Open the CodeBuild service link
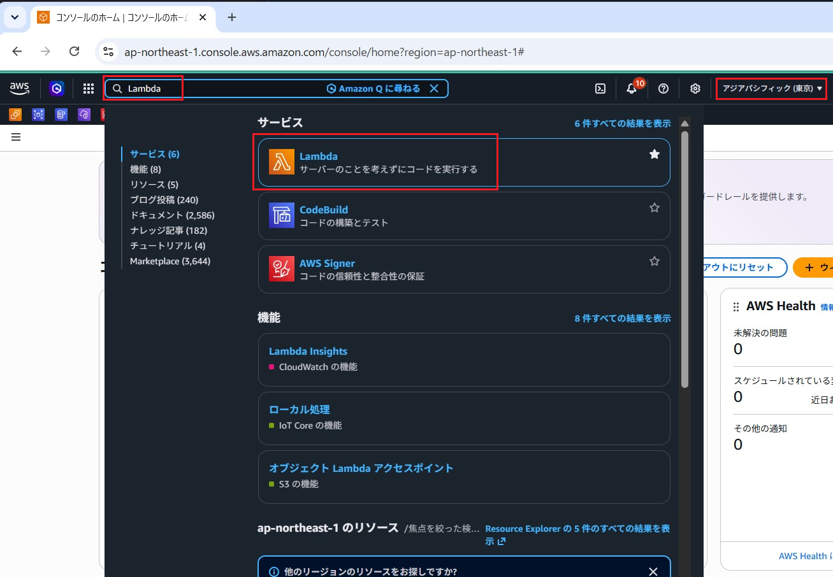This screenshot has height=577, width=833. tap(324, 210)
